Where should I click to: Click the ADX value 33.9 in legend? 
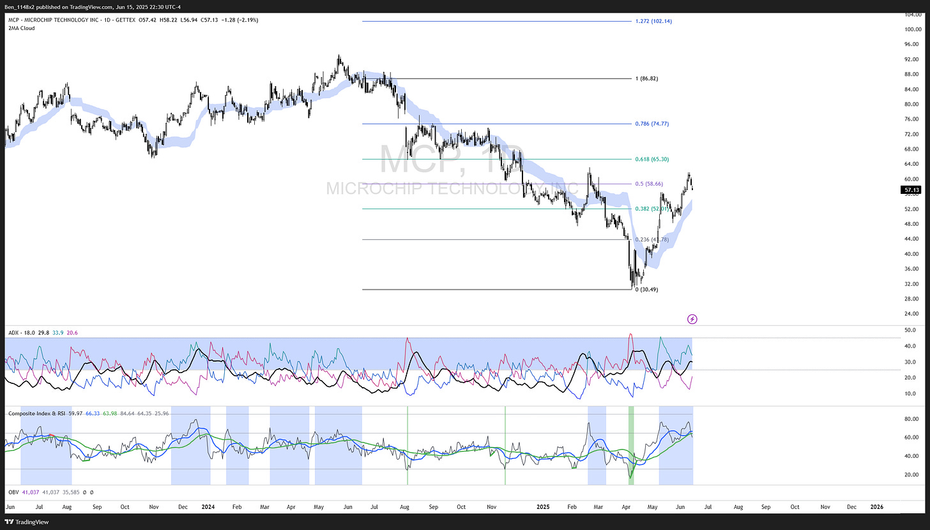(57, 333)
